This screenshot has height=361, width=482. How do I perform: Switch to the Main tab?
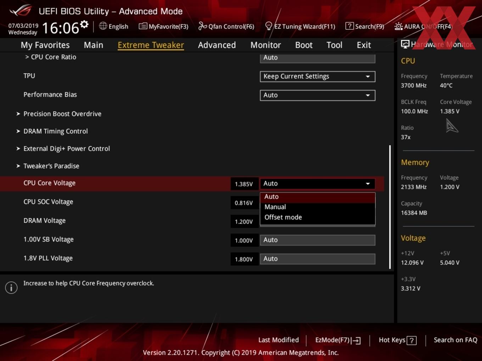(x=94, y=45)
